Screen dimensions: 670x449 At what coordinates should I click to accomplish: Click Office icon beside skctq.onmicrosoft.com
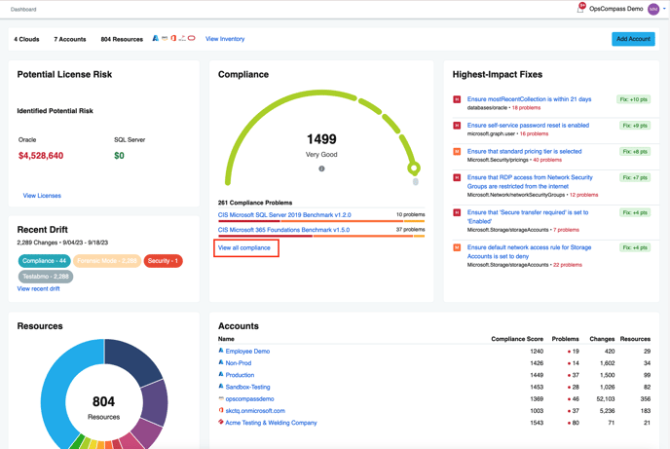point(221,410)
